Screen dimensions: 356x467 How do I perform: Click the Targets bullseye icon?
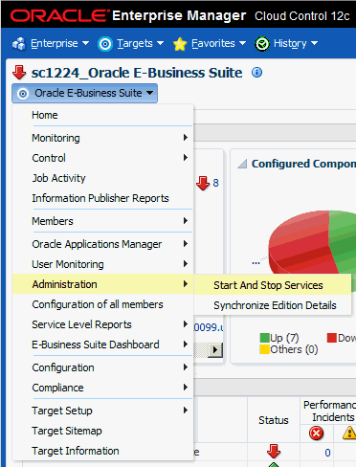tap(105, 44)
